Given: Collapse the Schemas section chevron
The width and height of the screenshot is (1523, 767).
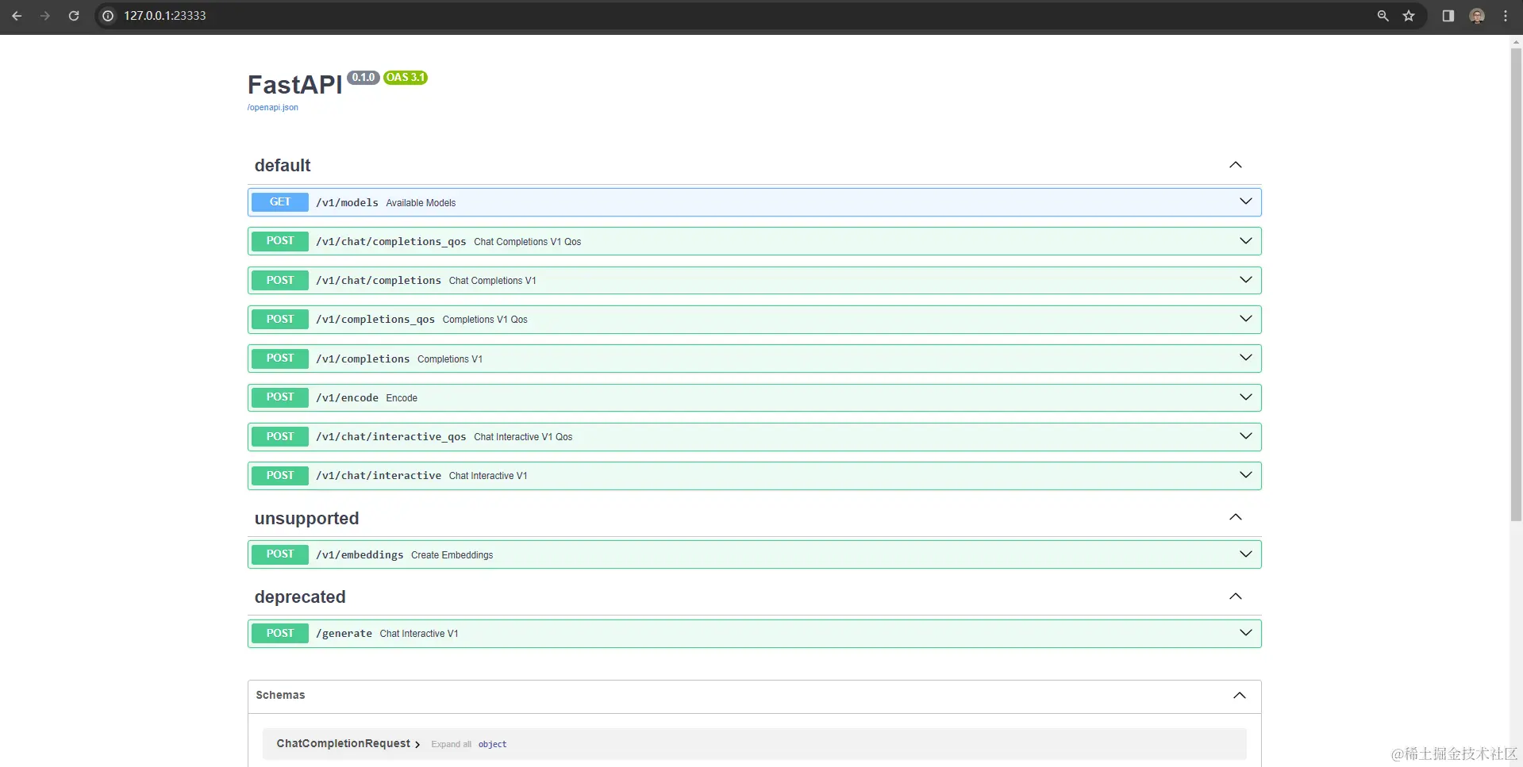Looking at the screenshot, I should (x=1240, y=696).
